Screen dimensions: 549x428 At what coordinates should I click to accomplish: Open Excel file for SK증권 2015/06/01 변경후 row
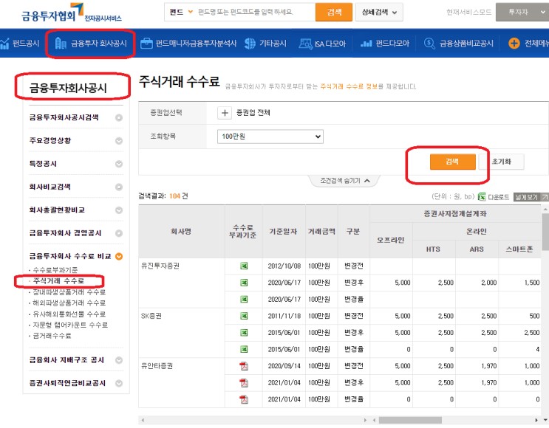244,333
